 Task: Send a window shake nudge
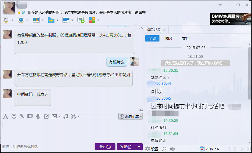click(x=30, y=116)
